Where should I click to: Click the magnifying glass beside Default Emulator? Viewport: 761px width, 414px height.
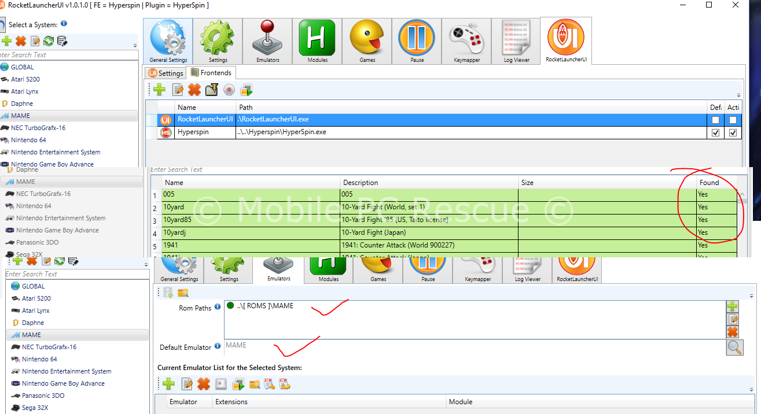point(734,348)
